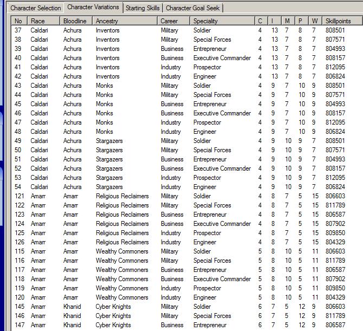This screenshot has height=331, width=363.
Task: Sort by the P attribute column header
Action: pyautogui.click(x=302, y=21)
